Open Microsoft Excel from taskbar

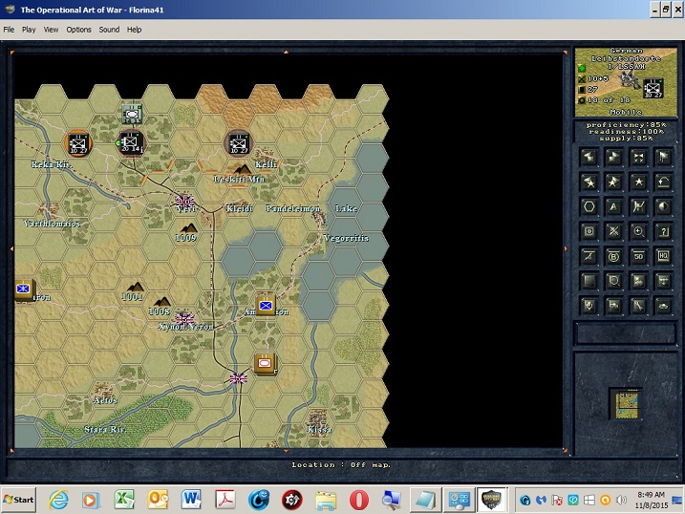click(x=124, y=500)
